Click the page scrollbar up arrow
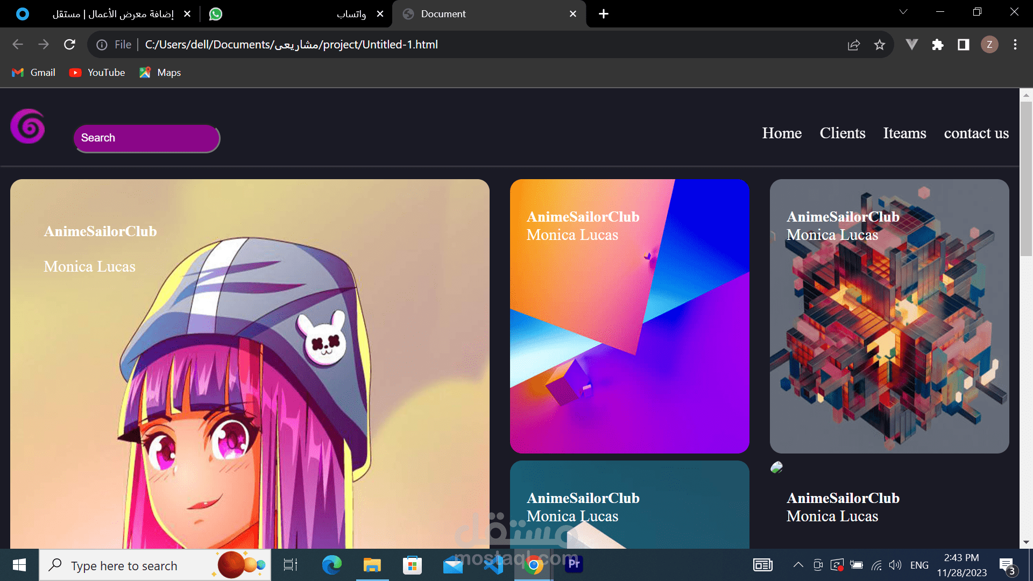Image resolution: width=1033 pixels, height=581 pixels. [1026, 95]
